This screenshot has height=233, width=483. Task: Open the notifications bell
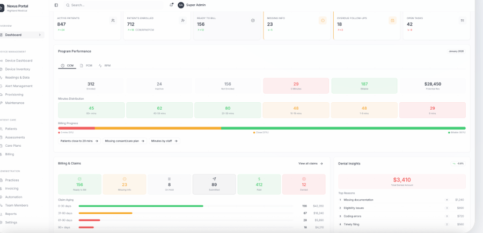coord(171,5)
